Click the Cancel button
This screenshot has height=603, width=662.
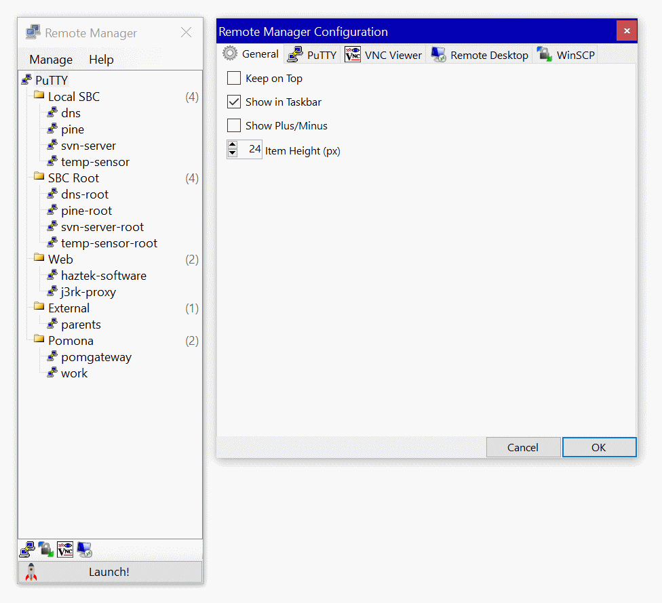click(x=523, y=447)
